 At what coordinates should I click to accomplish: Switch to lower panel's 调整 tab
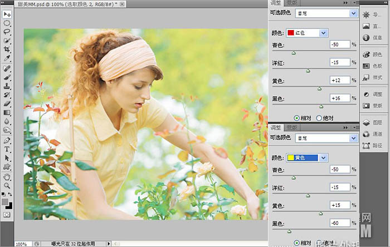[x=276, y=127]
